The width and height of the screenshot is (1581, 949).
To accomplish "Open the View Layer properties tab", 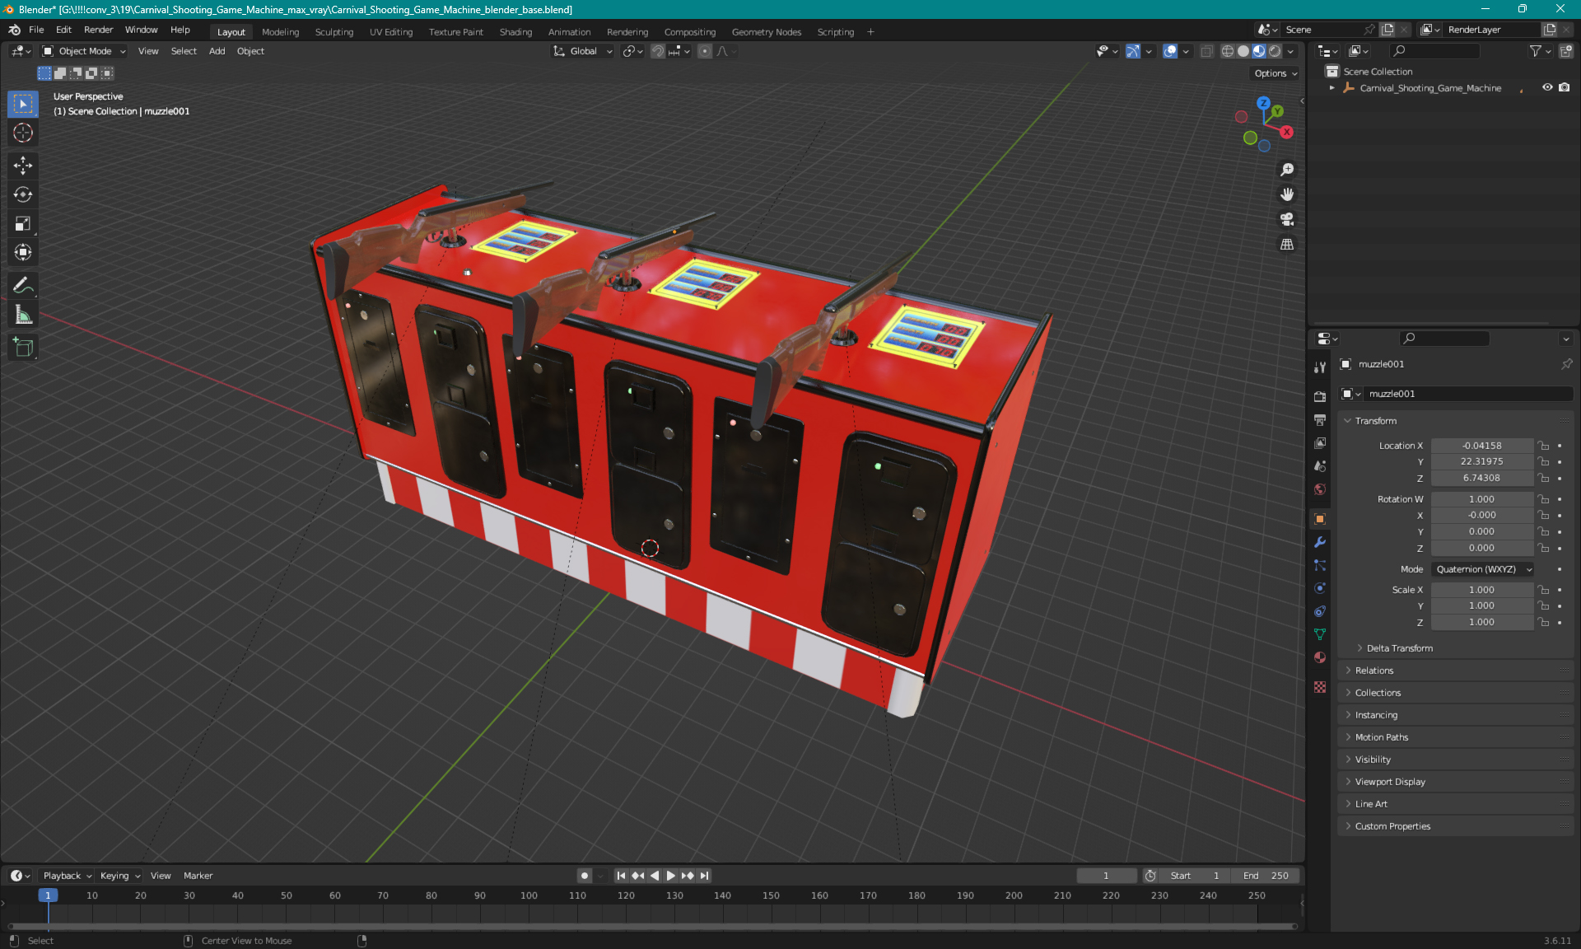I will [x=1320, y=443].
